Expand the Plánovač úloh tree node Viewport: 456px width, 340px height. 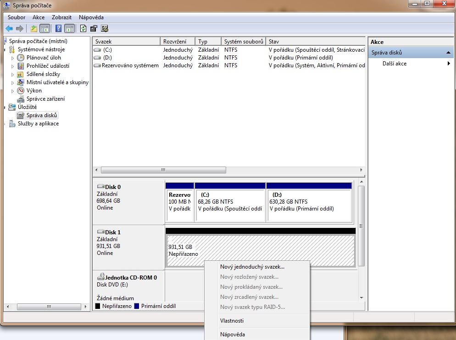tap(13, 58)
